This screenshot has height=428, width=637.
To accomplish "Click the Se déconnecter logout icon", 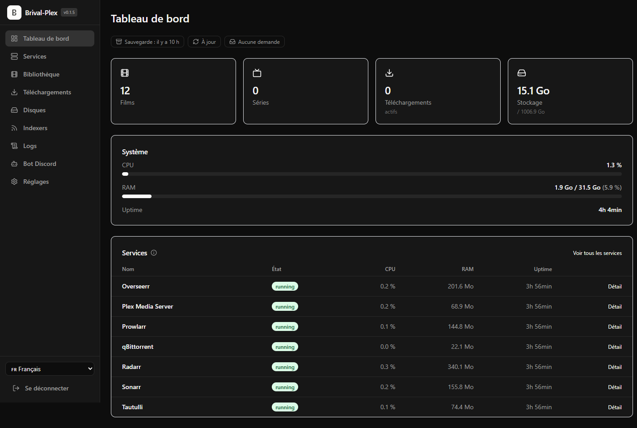I will coord(16,388).
